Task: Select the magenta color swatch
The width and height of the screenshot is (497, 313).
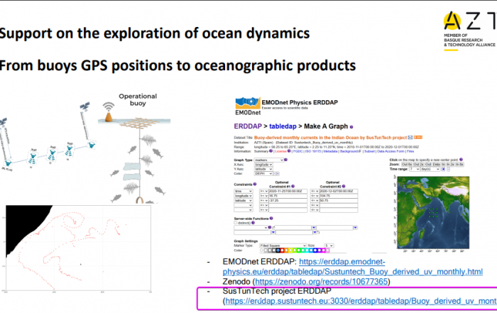Action: (324, 251)
